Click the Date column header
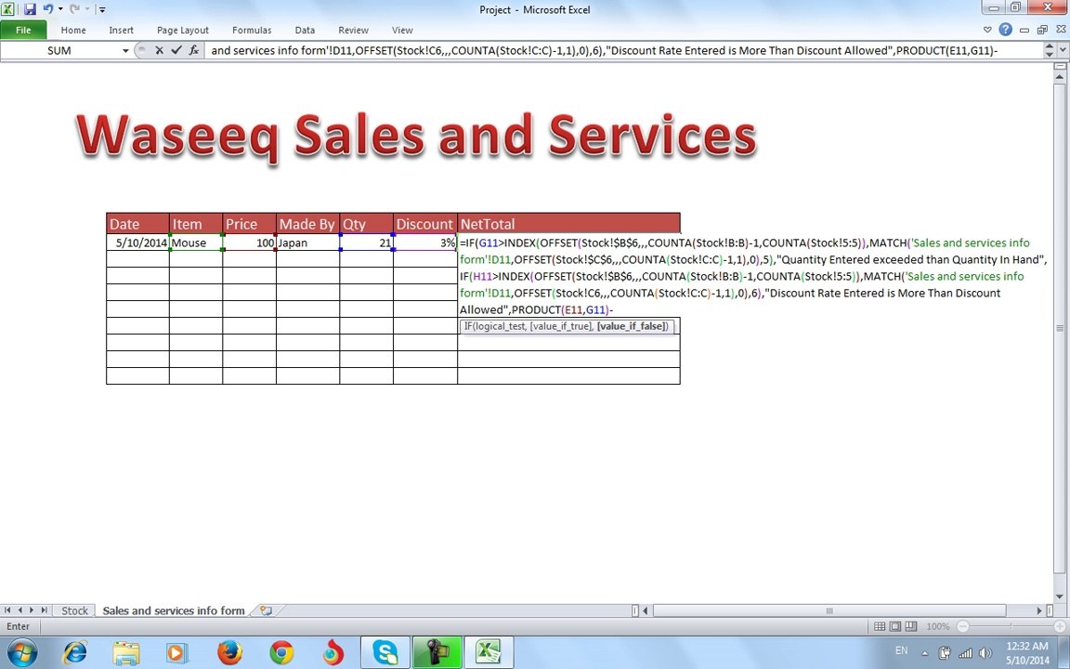 tap(137, 224)
